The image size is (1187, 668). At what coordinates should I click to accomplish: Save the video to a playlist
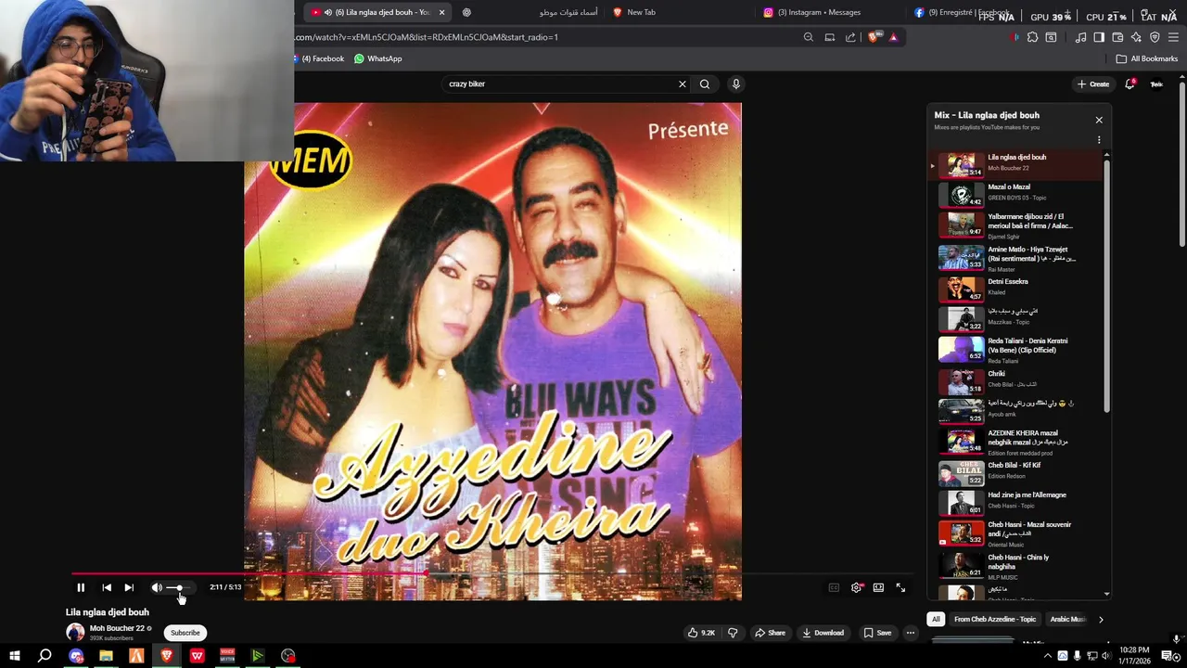877,633
